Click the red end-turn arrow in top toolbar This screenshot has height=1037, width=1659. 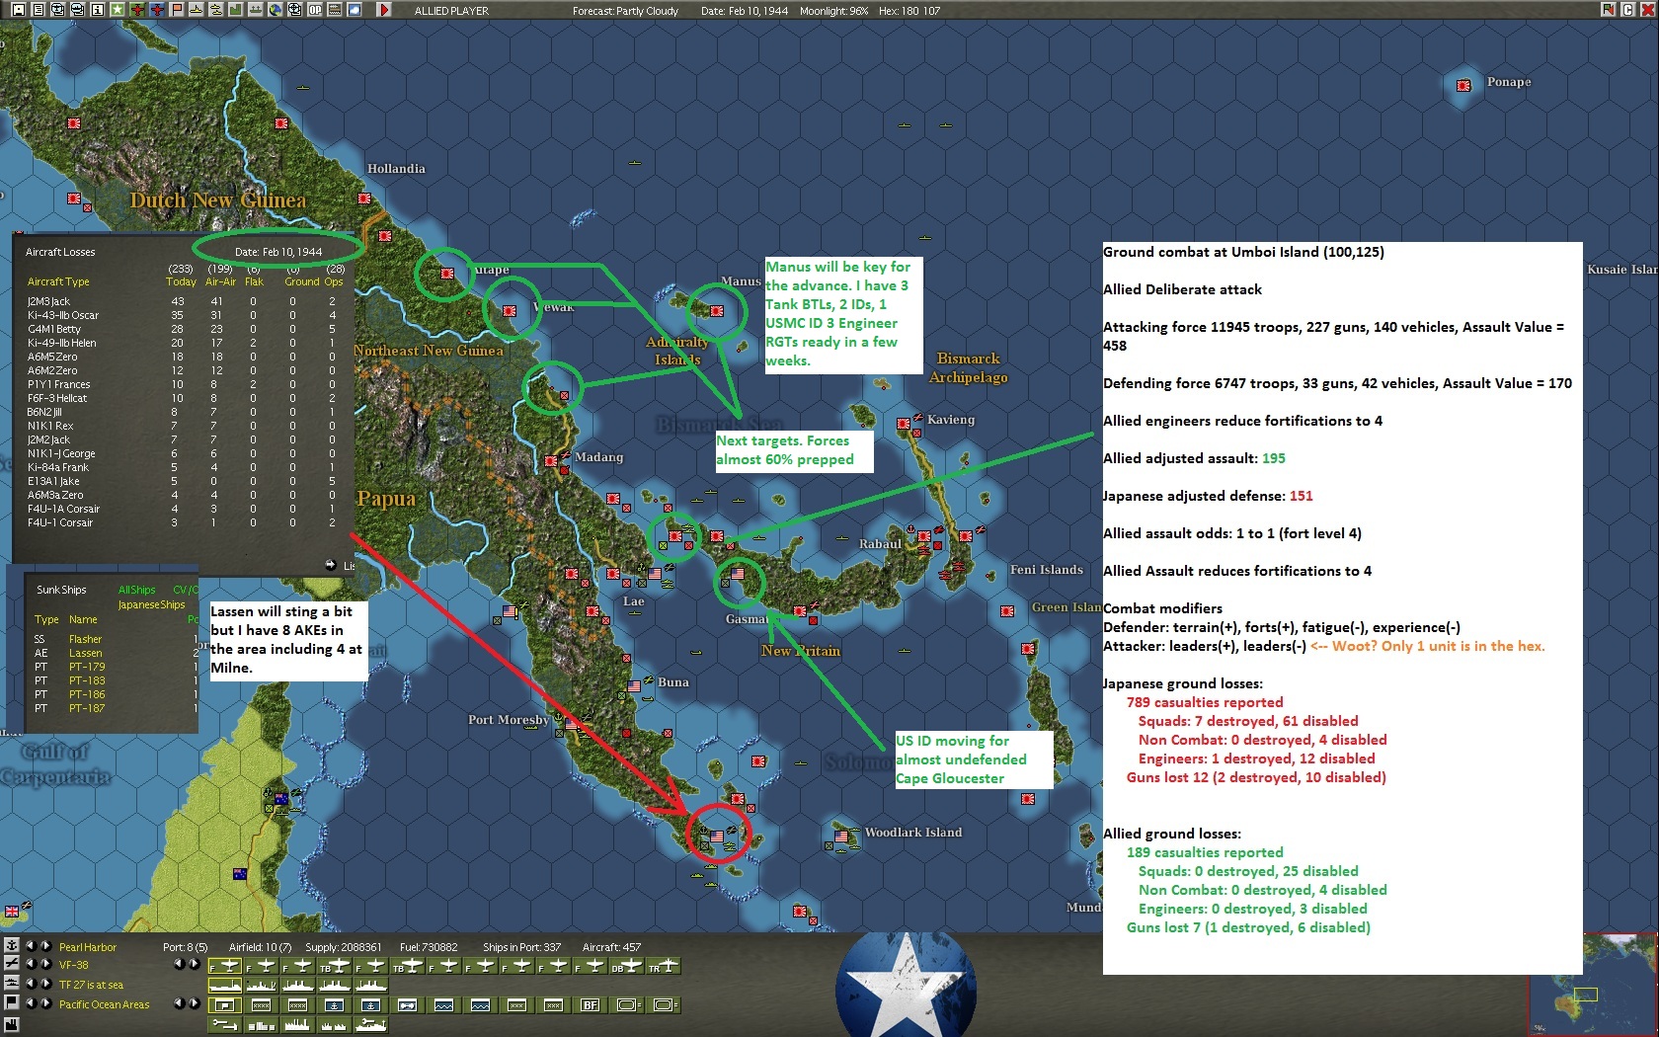pyautogui.click(x=384, y=10)
